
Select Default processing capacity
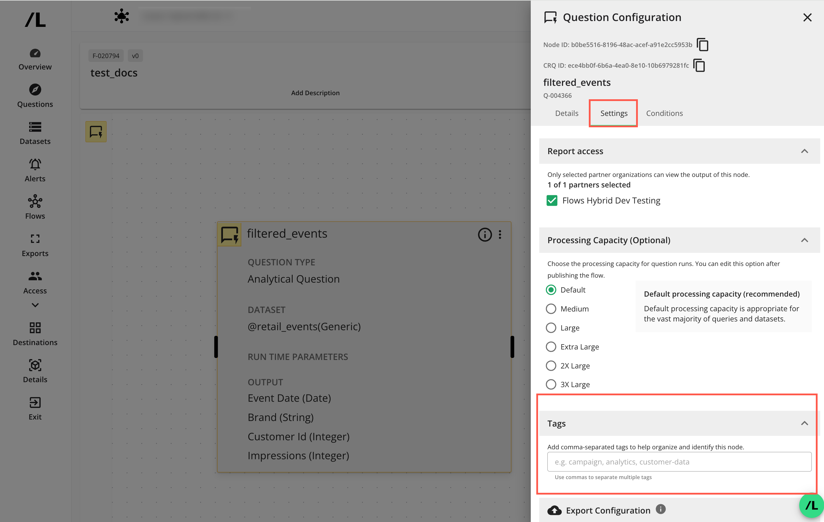point(551,290)
